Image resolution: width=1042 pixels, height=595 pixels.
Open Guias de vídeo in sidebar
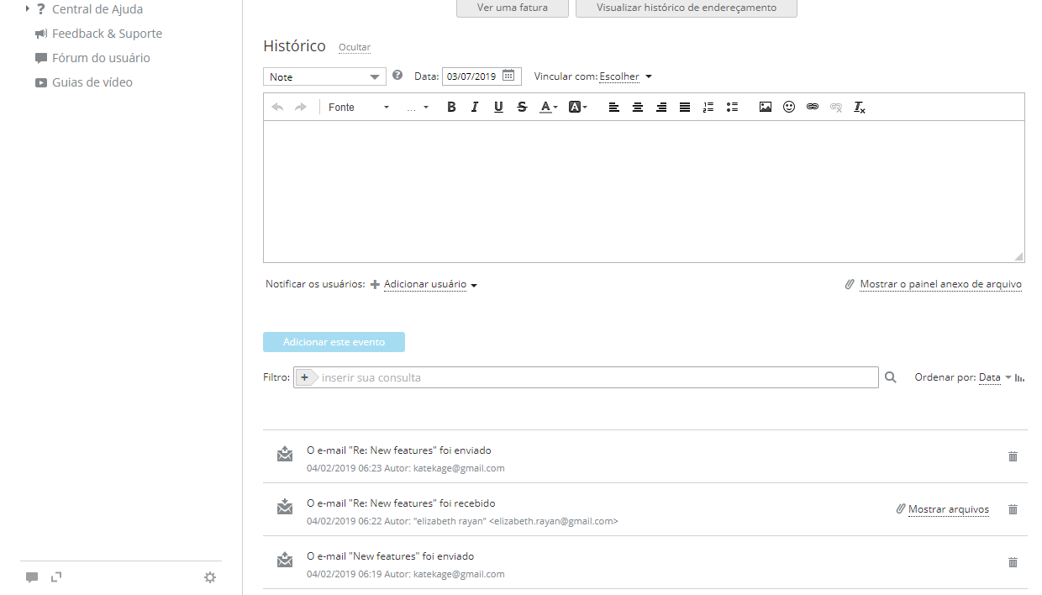coord(92,82)
